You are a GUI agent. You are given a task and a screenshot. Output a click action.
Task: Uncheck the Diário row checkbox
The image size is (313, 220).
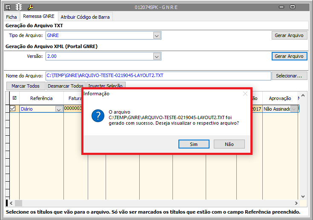(x=13, y=109)
